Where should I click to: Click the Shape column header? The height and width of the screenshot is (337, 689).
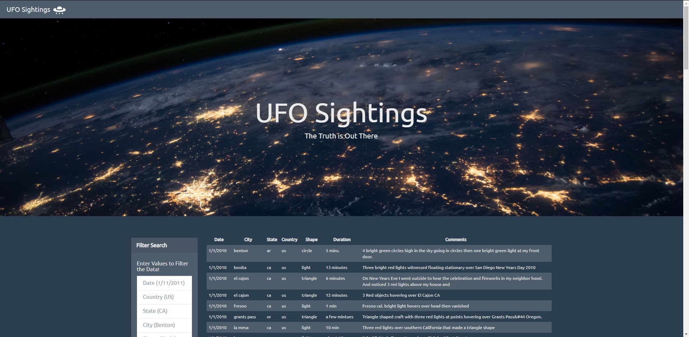click(x=311, y=240)
